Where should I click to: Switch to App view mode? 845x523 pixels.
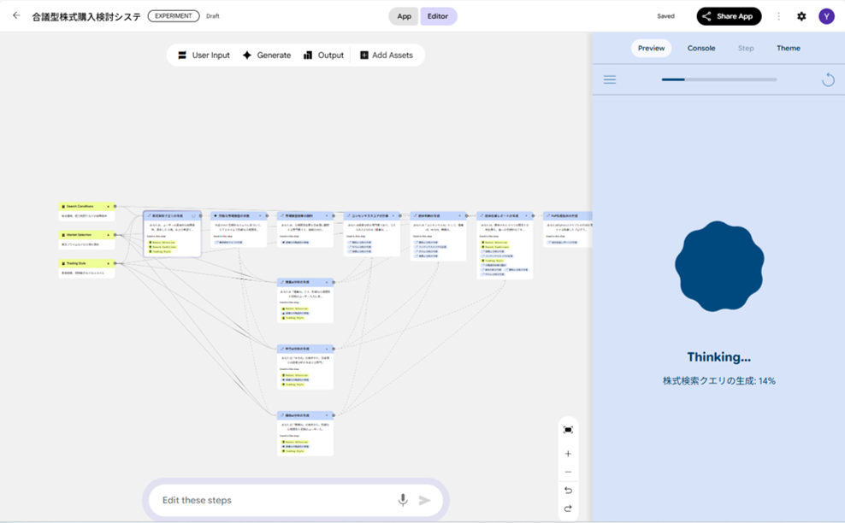tap(404, 16)
